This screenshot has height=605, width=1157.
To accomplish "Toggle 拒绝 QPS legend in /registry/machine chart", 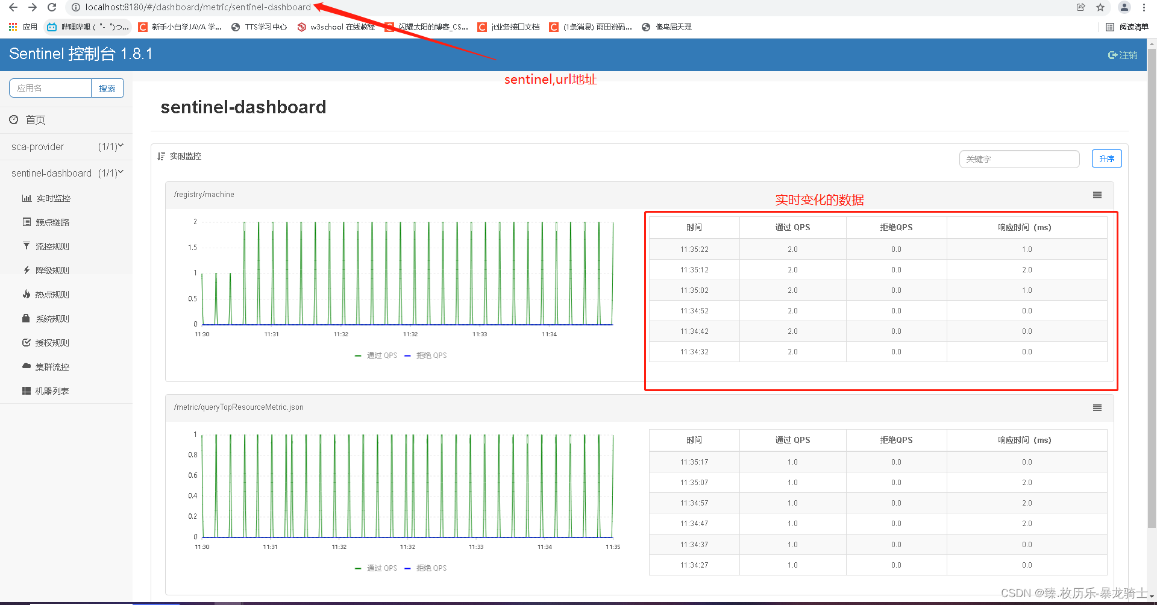I will click(425, 356).
